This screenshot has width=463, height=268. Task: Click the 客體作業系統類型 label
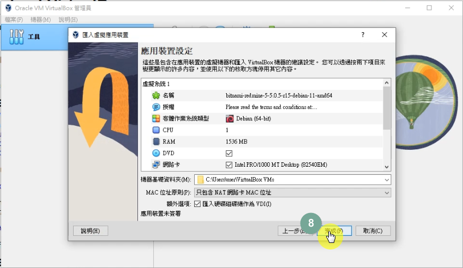(186, 119)
